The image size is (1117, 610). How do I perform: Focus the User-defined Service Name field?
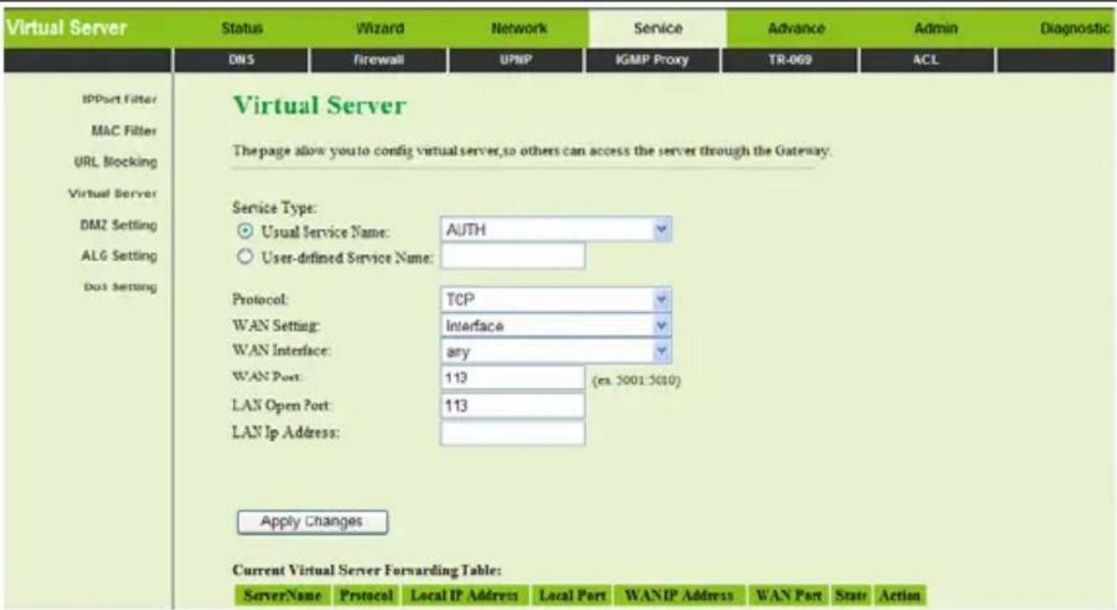tap(513, 256)
